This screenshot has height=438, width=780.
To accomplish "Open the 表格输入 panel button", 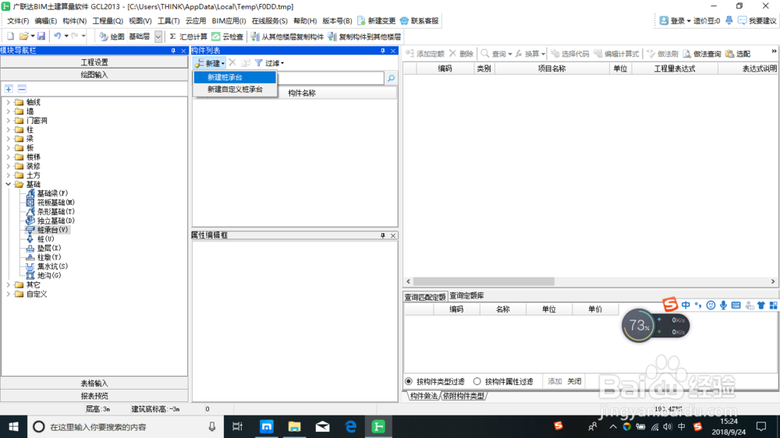I will (94, 383).
